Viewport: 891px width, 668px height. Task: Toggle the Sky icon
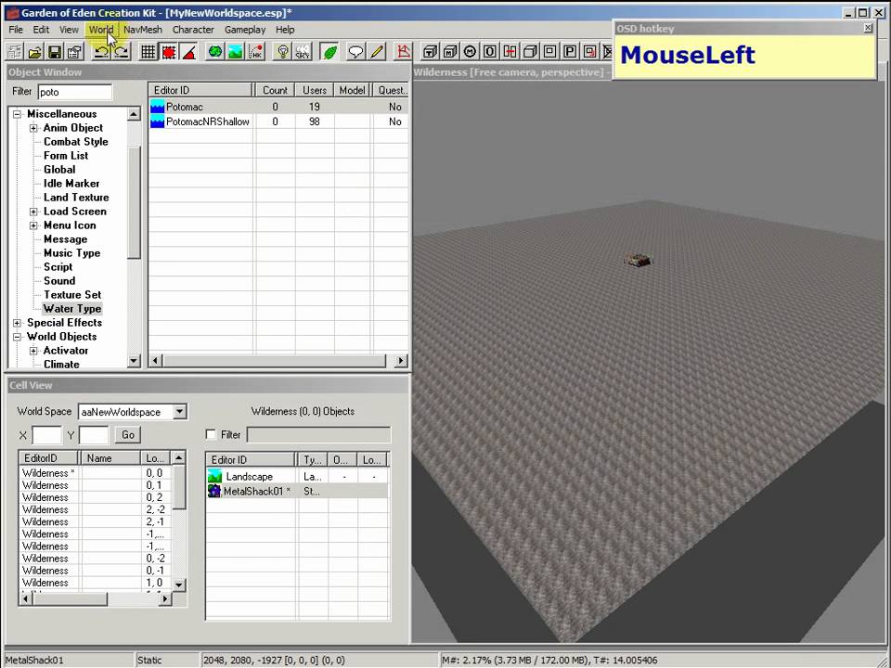point(303,52)
